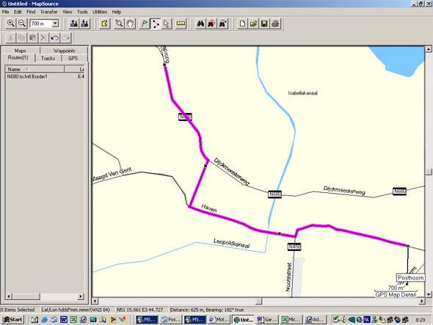This screenshot has height=325, width=433.
Task: Open the Utilities menu
Action: 100,12
